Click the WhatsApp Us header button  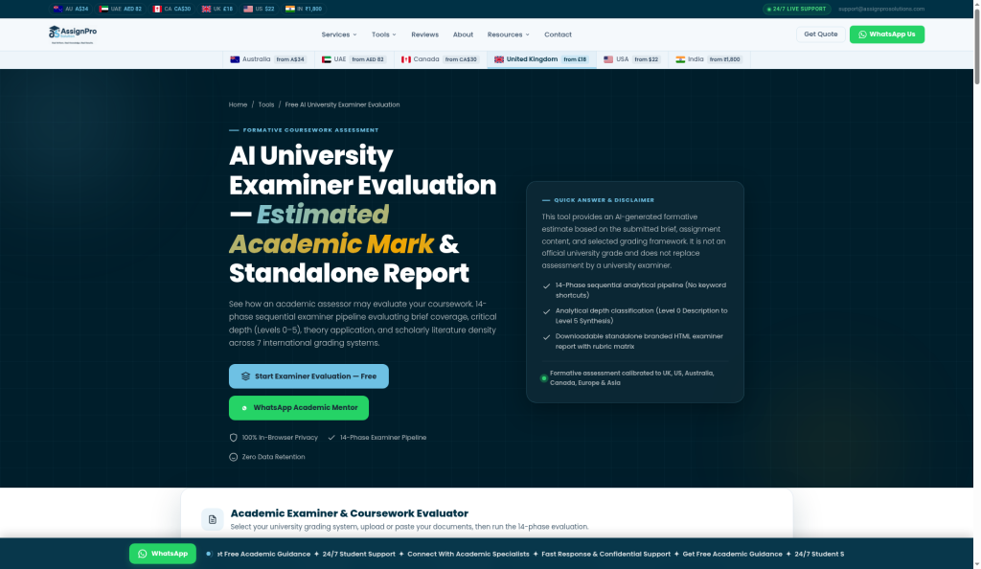tap(886, 34)
